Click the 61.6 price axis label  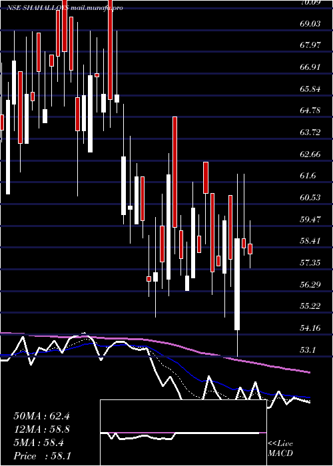pos(308,176)
